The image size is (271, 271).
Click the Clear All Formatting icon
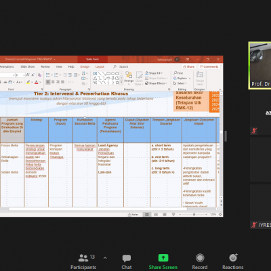39,75
